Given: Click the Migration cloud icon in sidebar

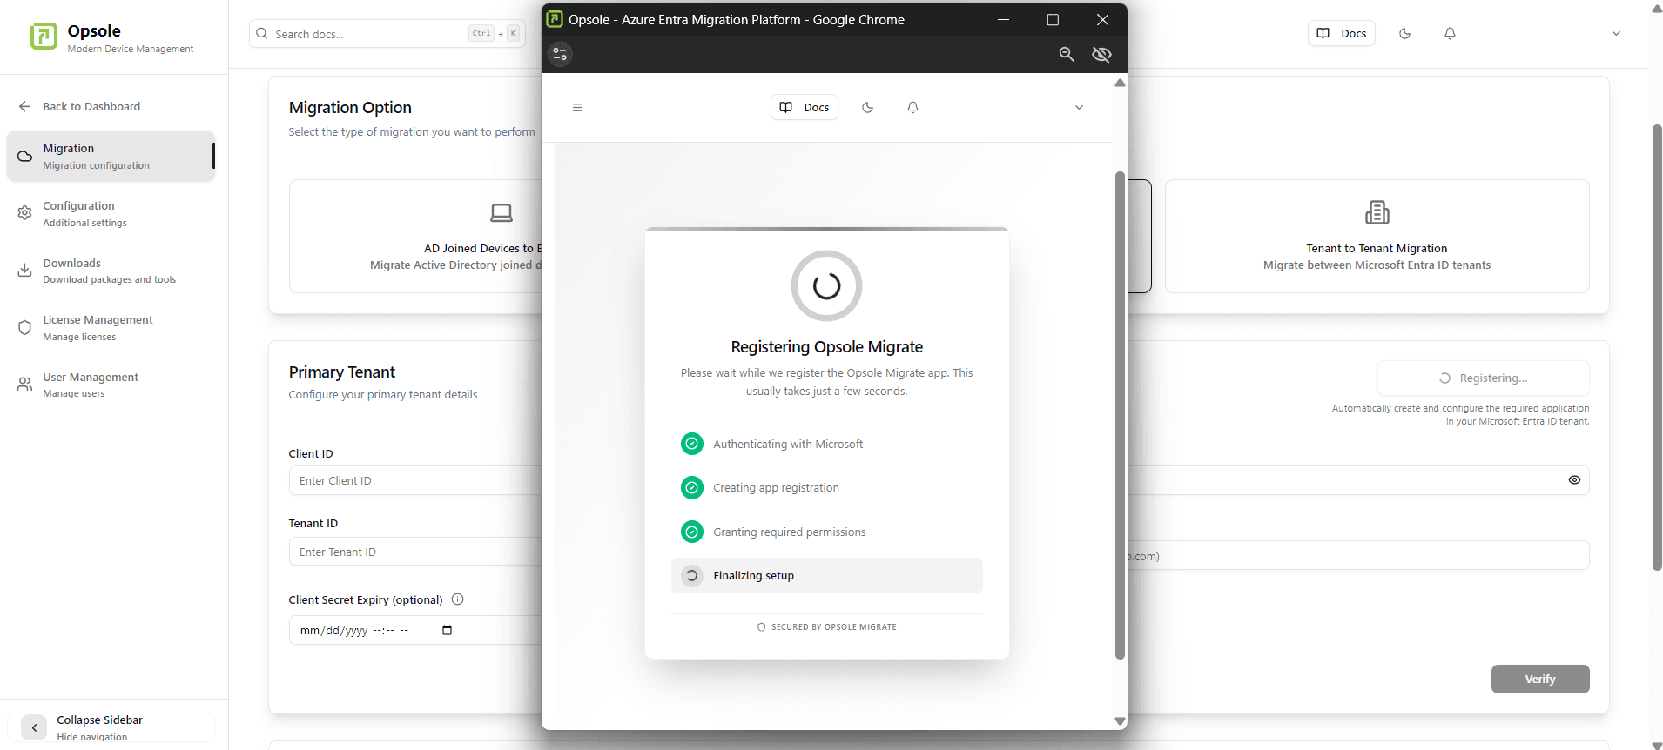Looking at the screenshot, I should pos(24,157).
